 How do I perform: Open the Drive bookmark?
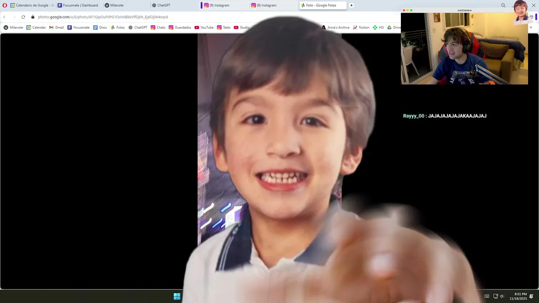[394, 27]
